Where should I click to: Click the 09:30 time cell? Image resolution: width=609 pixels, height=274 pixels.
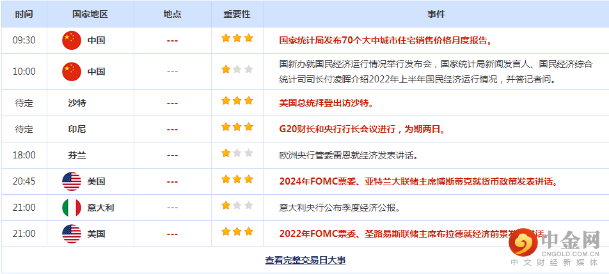(x=24, y=40)
